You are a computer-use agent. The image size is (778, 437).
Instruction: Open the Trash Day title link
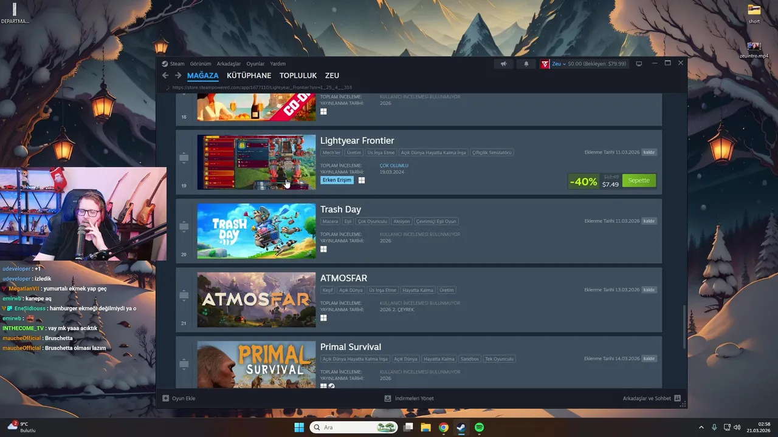[x=340, y=209]
